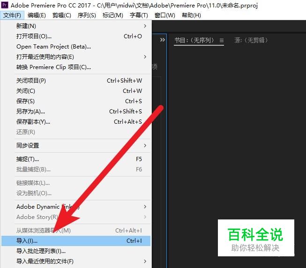Choose 捕捉(T)... entry
306x268 pixels.
(76, 159)
